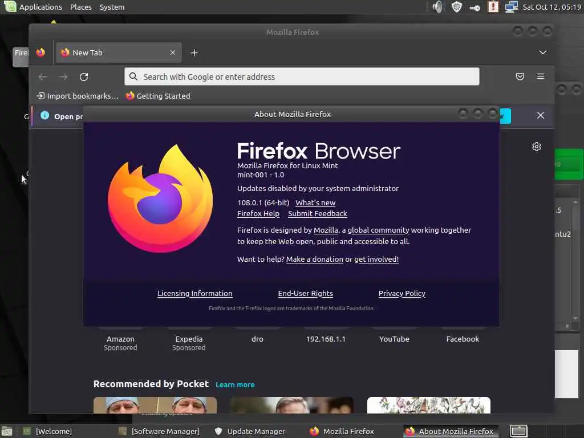Select the New Tab tab

tap(119, 52)
